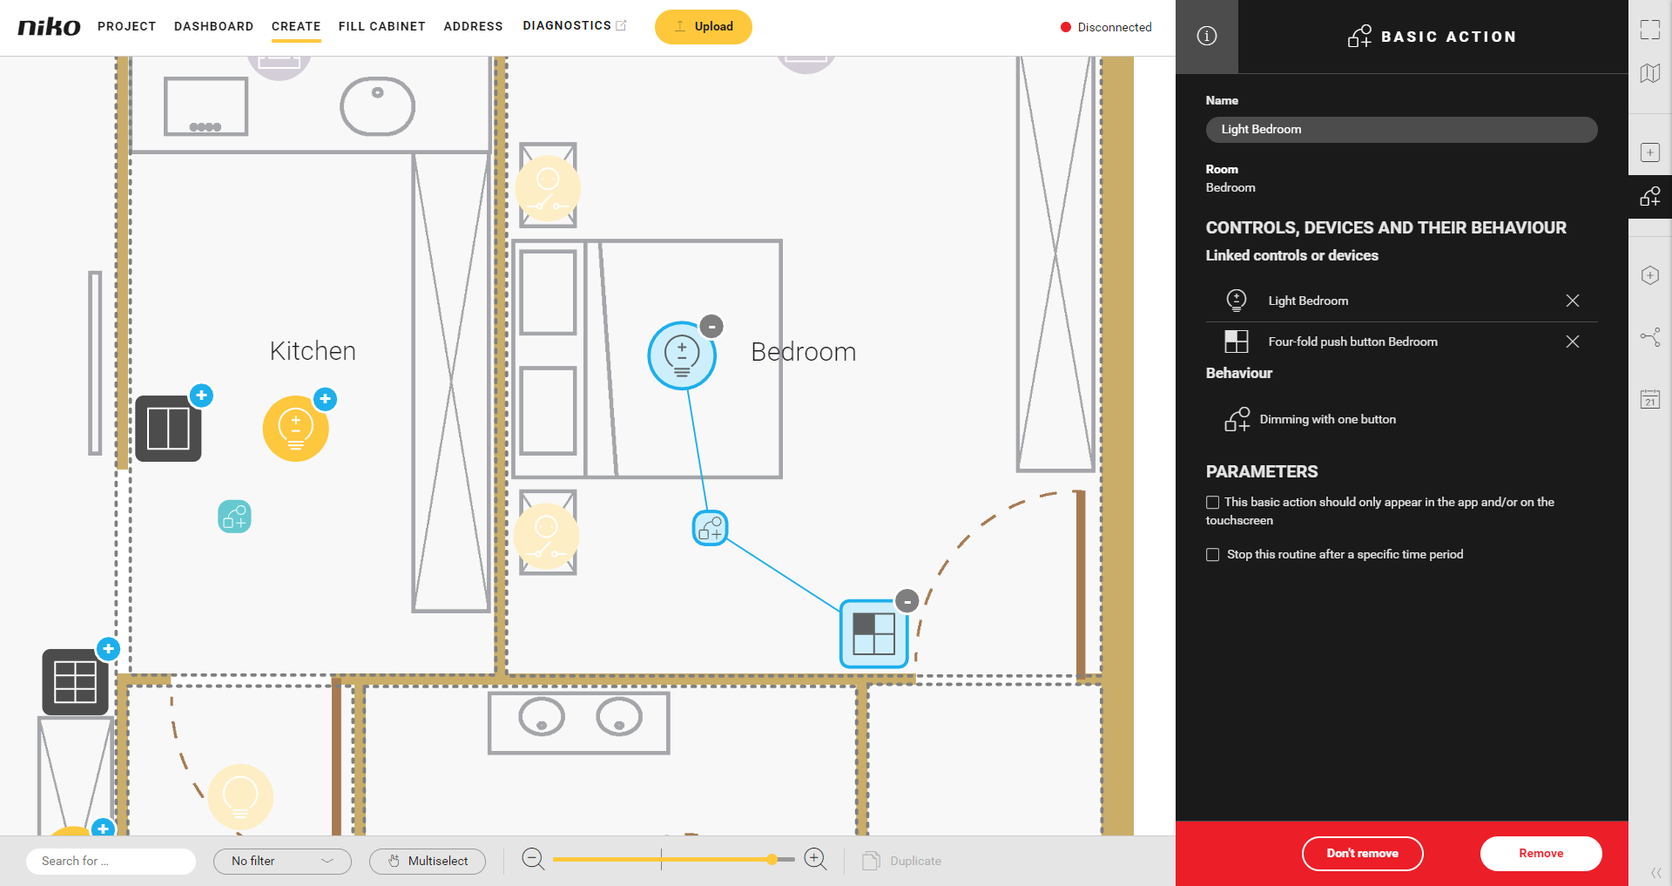Enable stop routine after time period
Screen dimensions: 1672x886
(x=1212, y=554)
